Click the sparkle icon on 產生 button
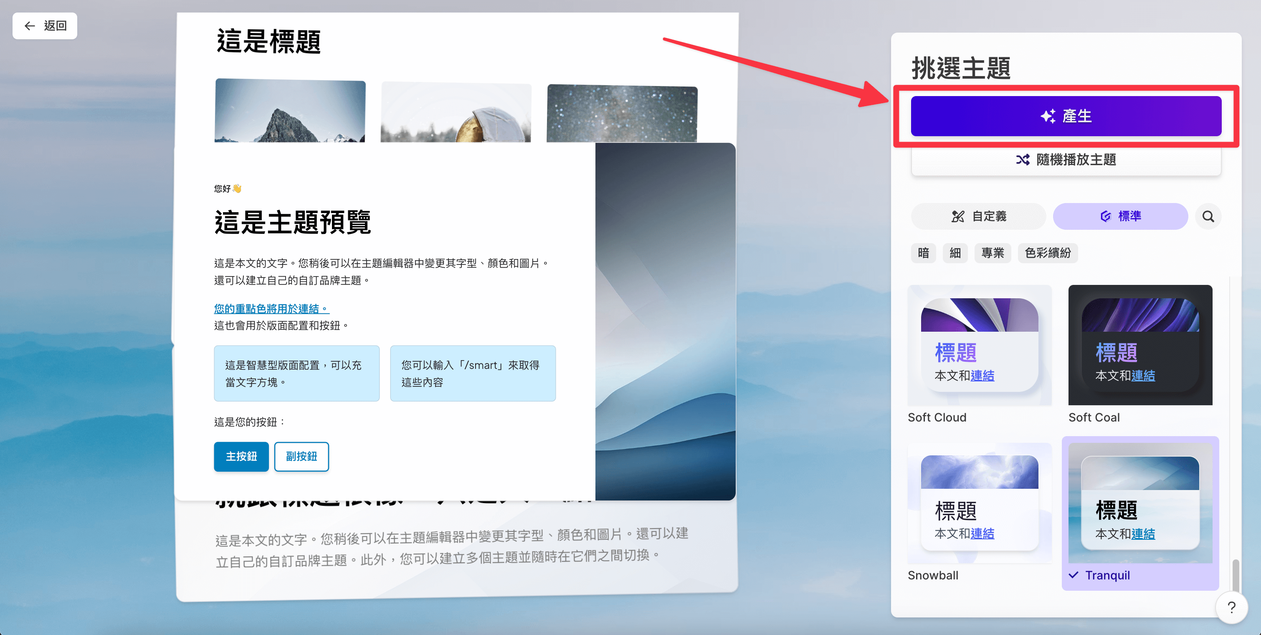The width and height of the screenshot is (1261, 635). (x=1048, y=117)
